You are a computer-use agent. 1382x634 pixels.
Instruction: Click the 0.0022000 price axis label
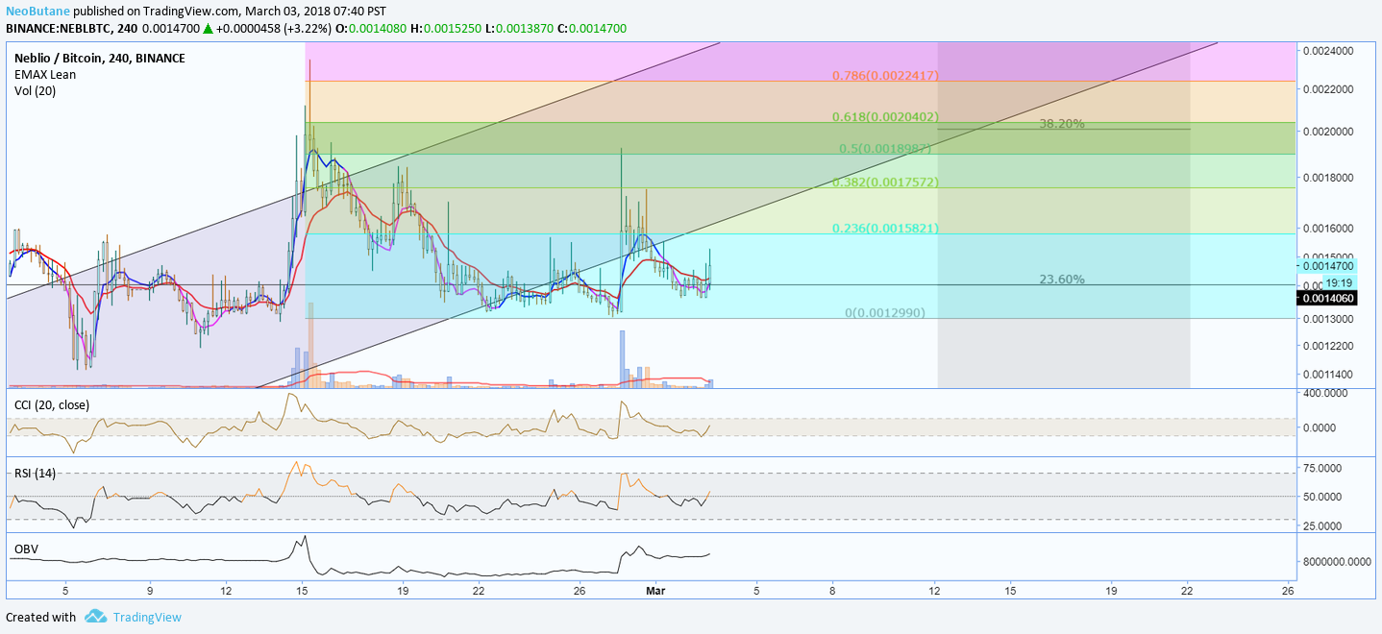(1328, 88)
